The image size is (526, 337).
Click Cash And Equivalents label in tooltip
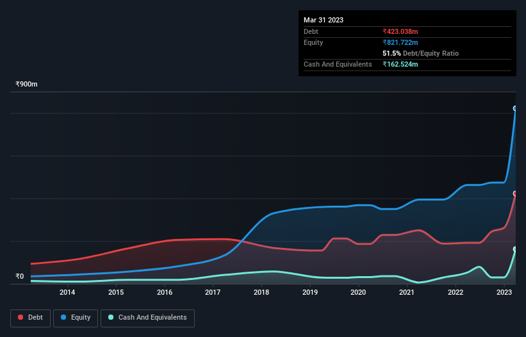tap(338, 64)
